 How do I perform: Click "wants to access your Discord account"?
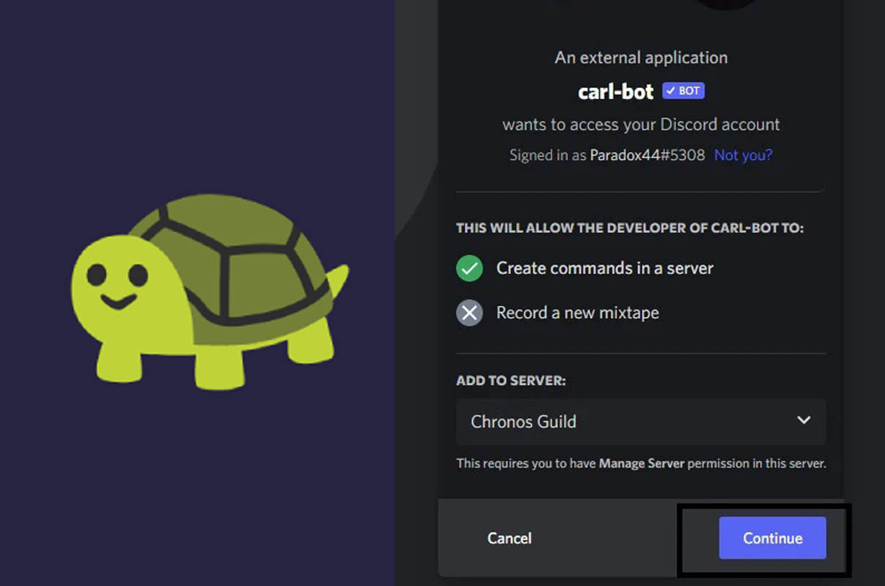tap(641, 124)
